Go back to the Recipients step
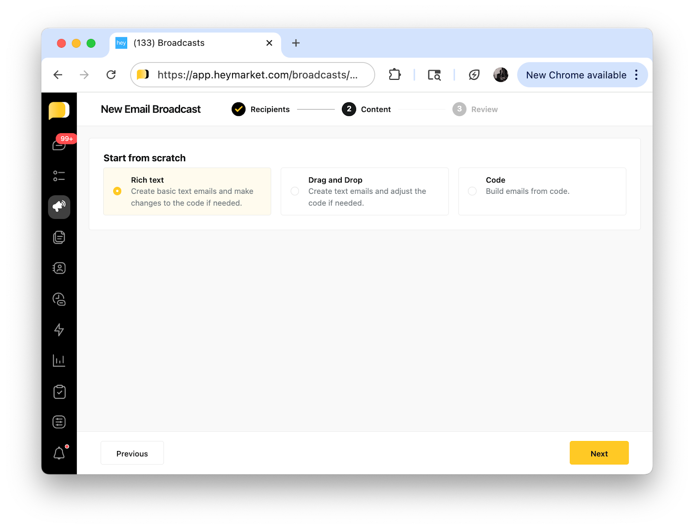Image resolution: width=694 pixels, height=529 pixels. [261, 109]
